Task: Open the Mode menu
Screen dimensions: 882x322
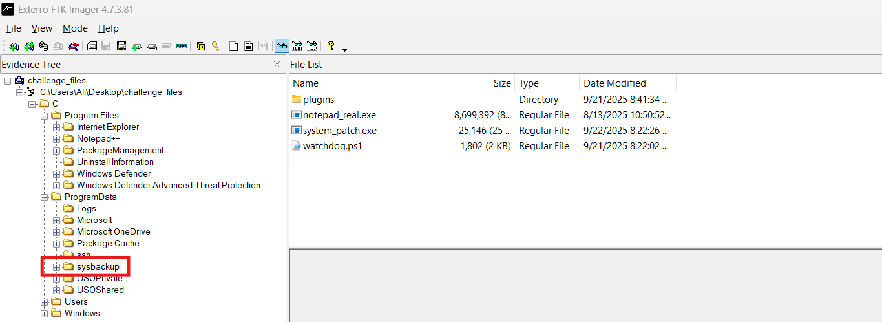Action: [75, 28]
